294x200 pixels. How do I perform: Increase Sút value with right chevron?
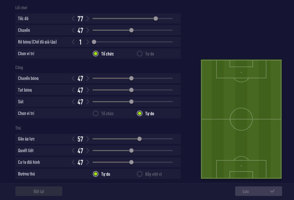click(88, 102)
